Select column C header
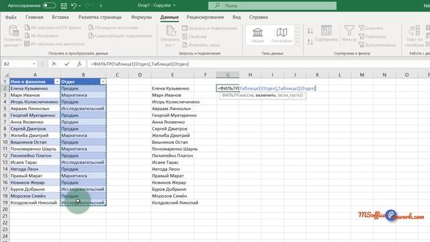Image resolution: width=430 pixels, height=242 pixels. tap(118, 75)
